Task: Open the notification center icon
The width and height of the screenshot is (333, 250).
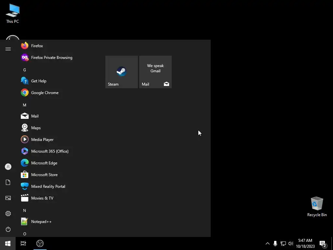Action: (x=323, y=243)
